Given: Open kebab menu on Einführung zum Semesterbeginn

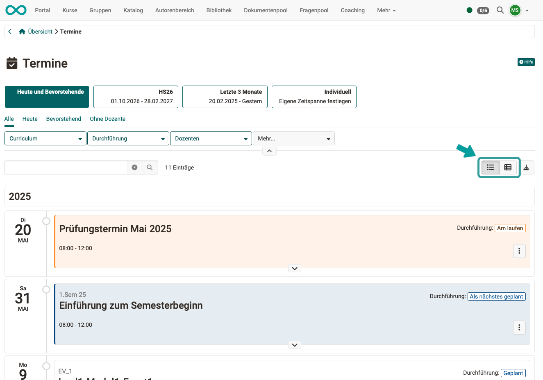Looking at the screenshot, I should (x=519, y=327).
